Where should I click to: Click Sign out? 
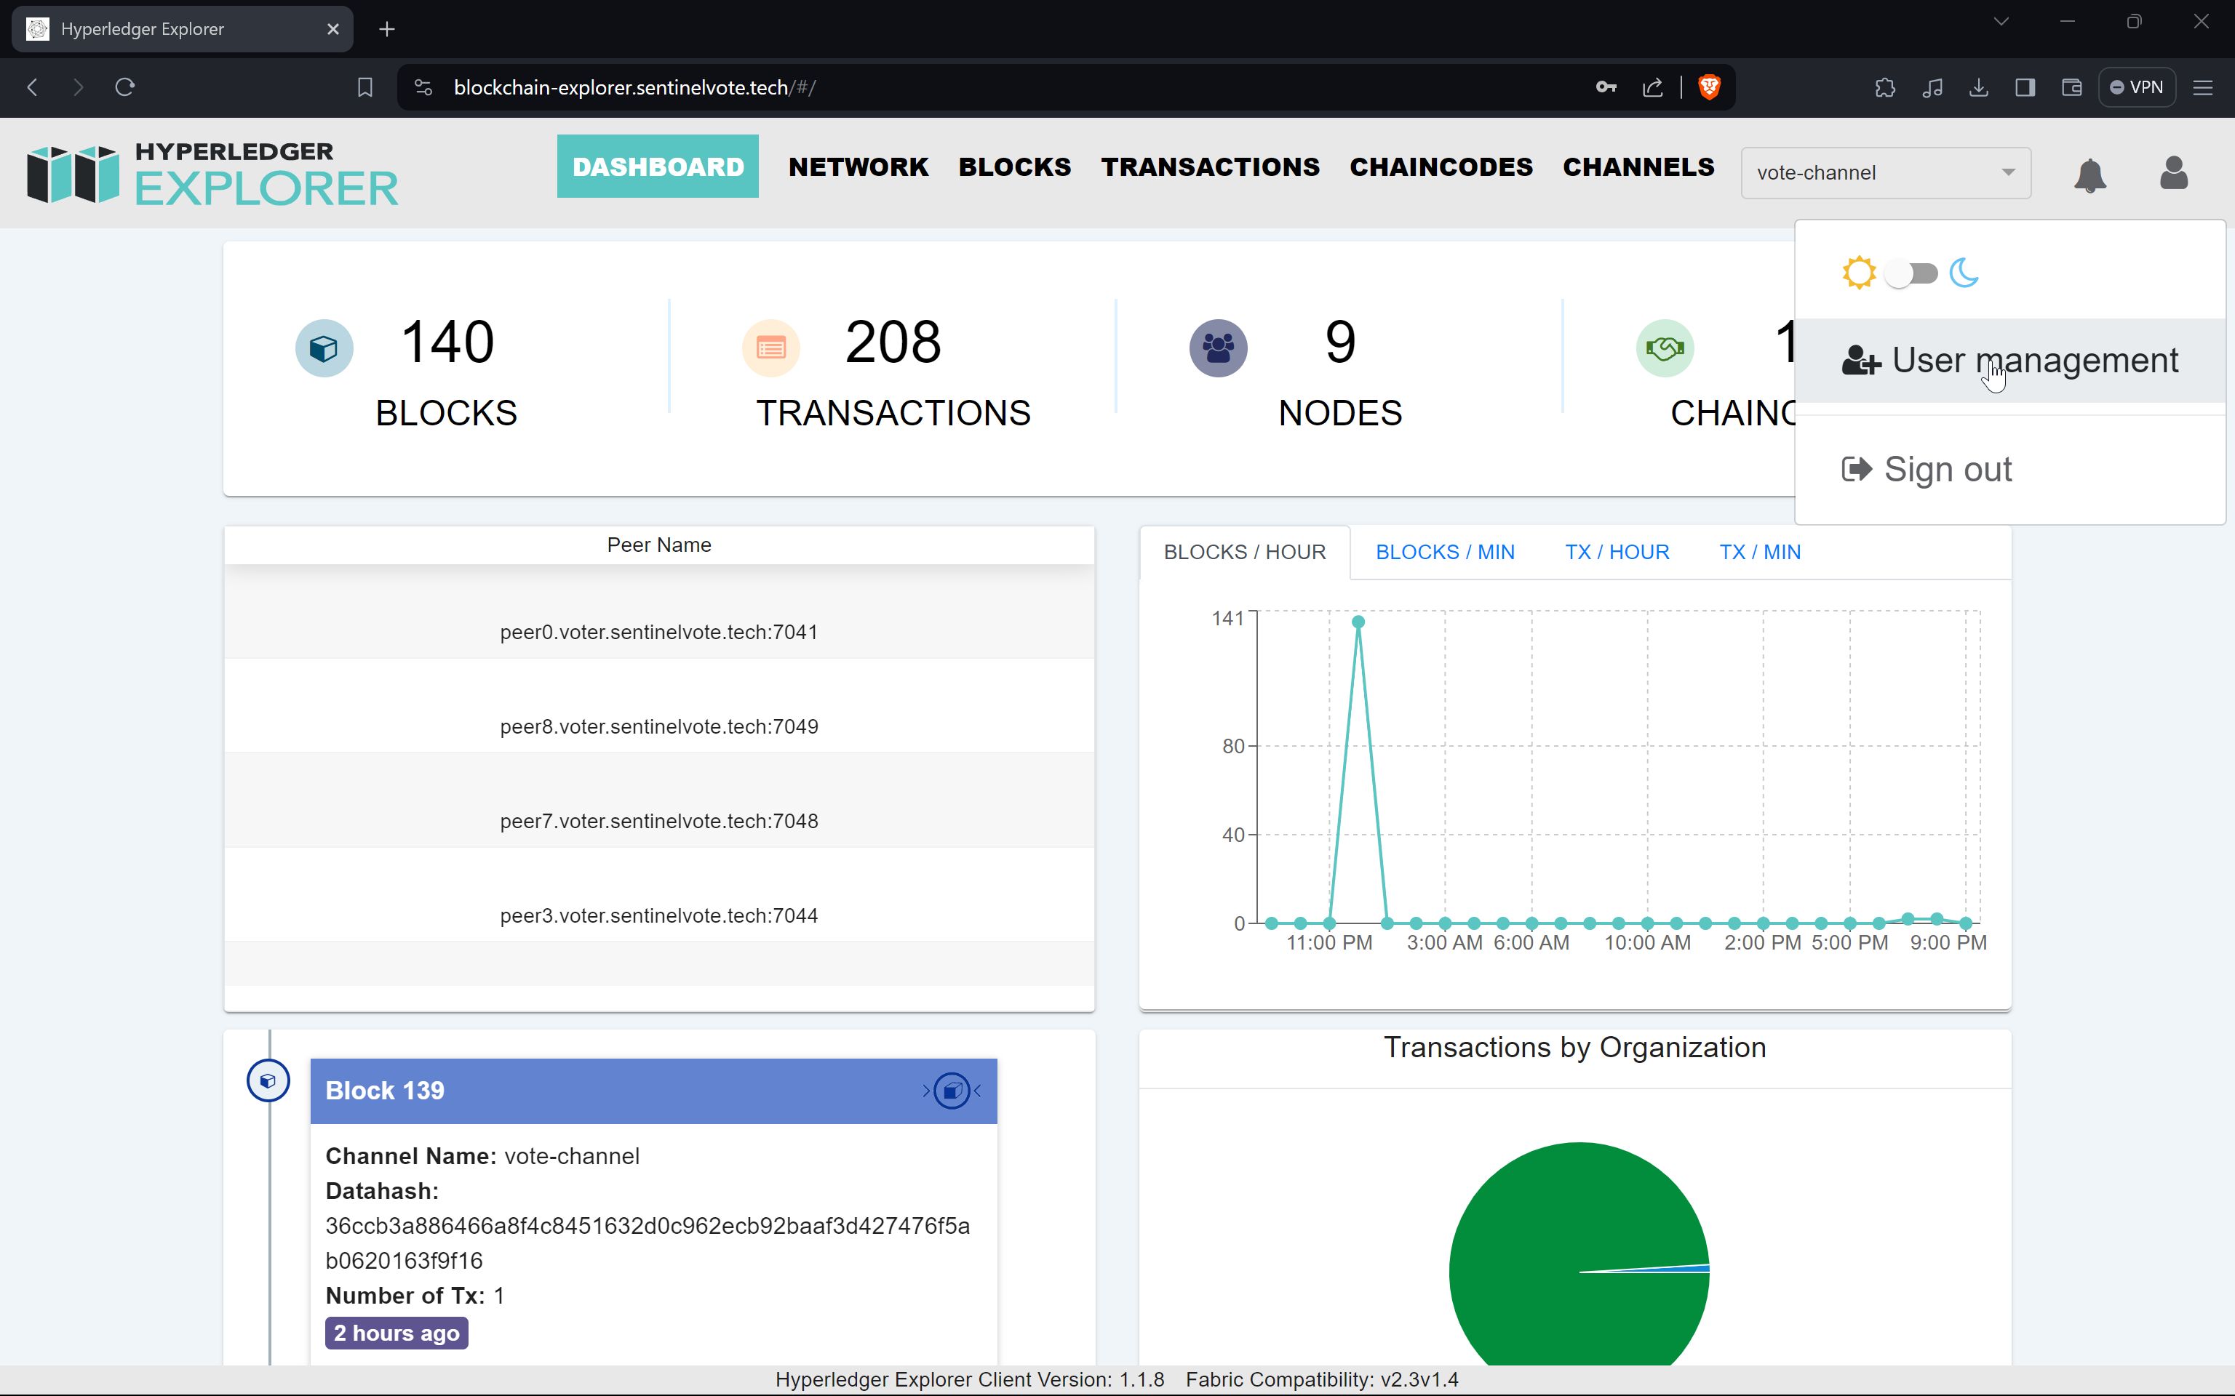[2011, 470]
